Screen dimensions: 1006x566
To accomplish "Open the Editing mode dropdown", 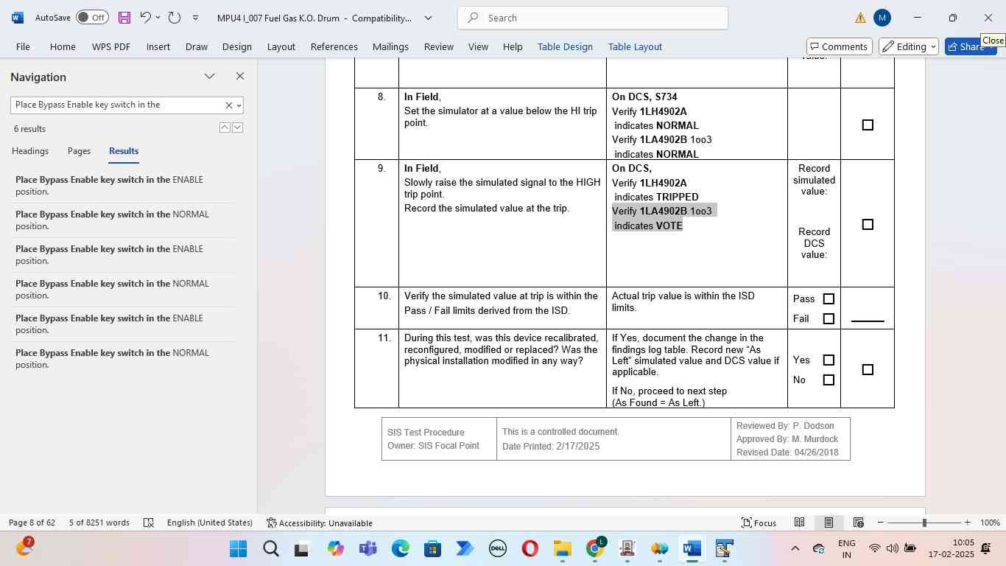I will click(909, 46).
